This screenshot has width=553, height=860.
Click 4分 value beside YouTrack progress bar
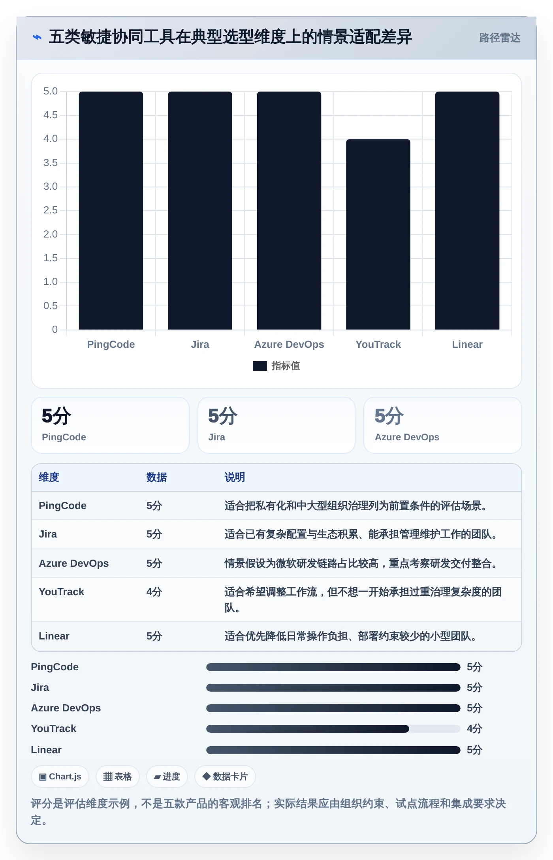pyautogui.click(x=474, y=729)
